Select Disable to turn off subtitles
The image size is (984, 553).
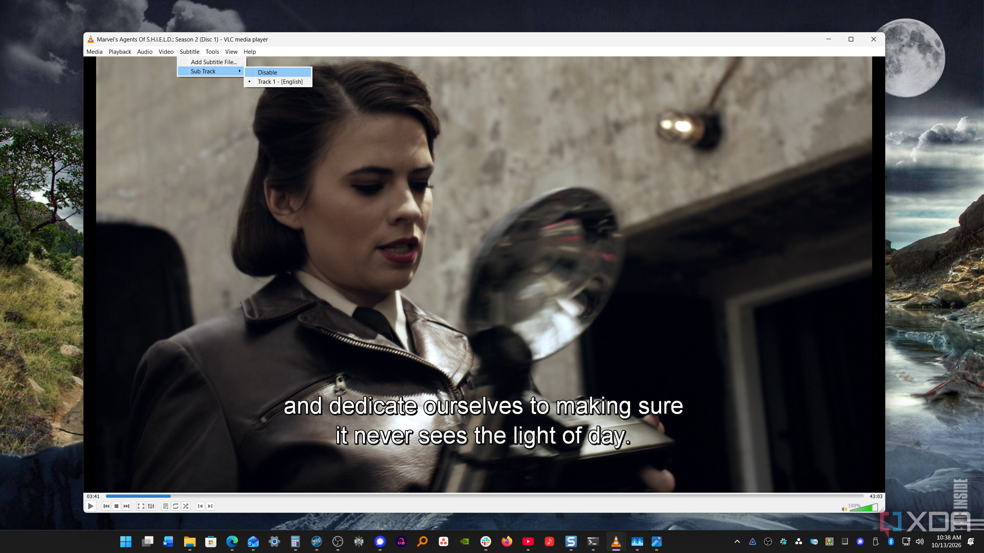278,72
